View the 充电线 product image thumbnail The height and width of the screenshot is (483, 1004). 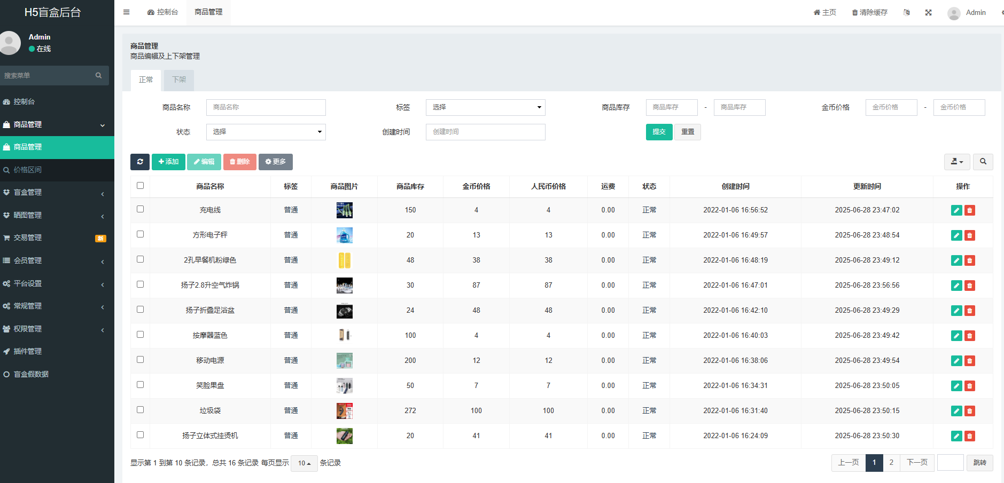pos(344,210)
